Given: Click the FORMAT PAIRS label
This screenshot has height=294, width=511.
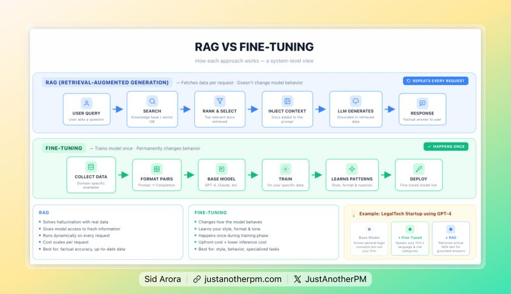Looking at the screenshot, I should (x=156, y=179).
